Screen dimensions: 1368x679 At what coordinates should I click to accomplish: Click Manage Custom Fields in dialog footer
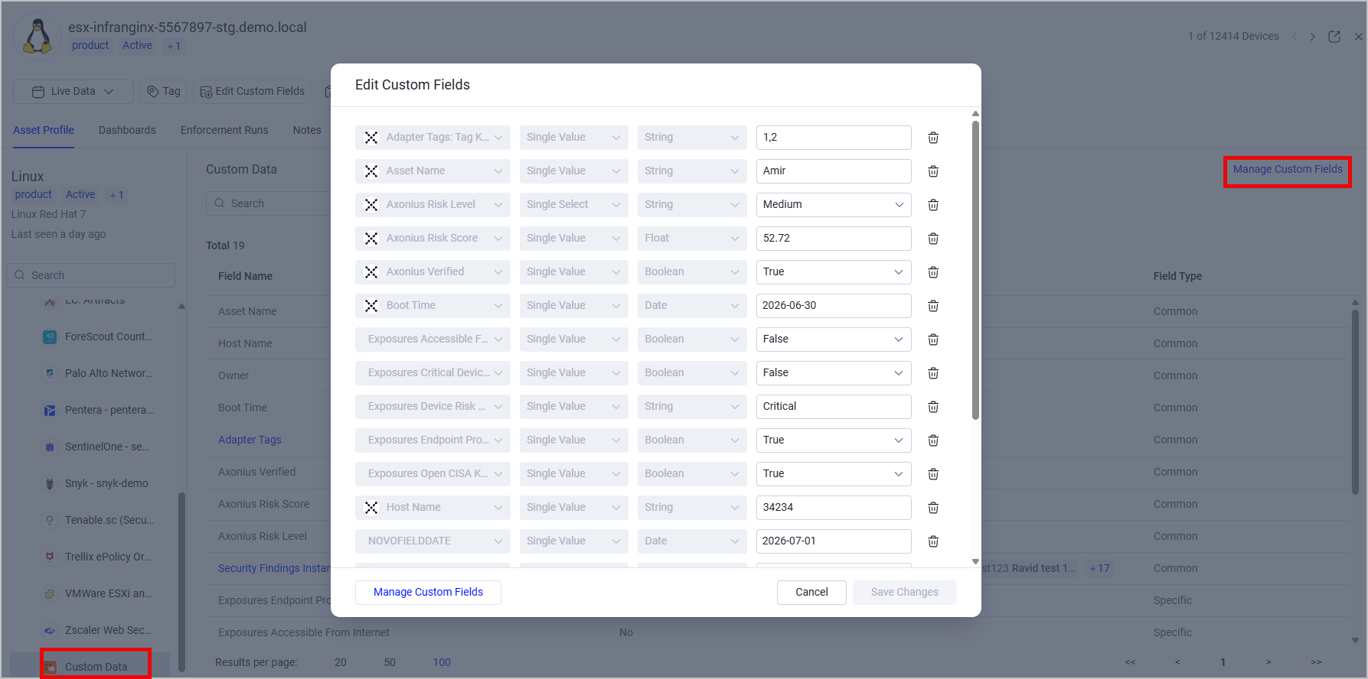pyautogui.click(x=428, y=593)
